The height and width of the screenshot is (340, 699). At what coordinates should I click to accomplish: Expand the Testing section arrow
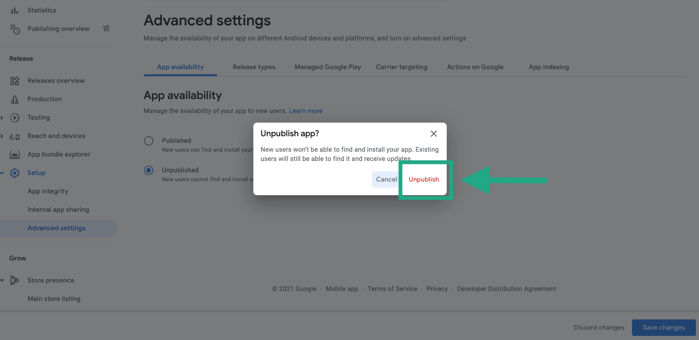click(2, 117)
